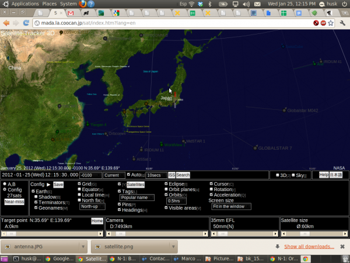Open Dropbox indicator in top panel
The width and height of the screenshot is (350, 263).
[x=200, y=4]
